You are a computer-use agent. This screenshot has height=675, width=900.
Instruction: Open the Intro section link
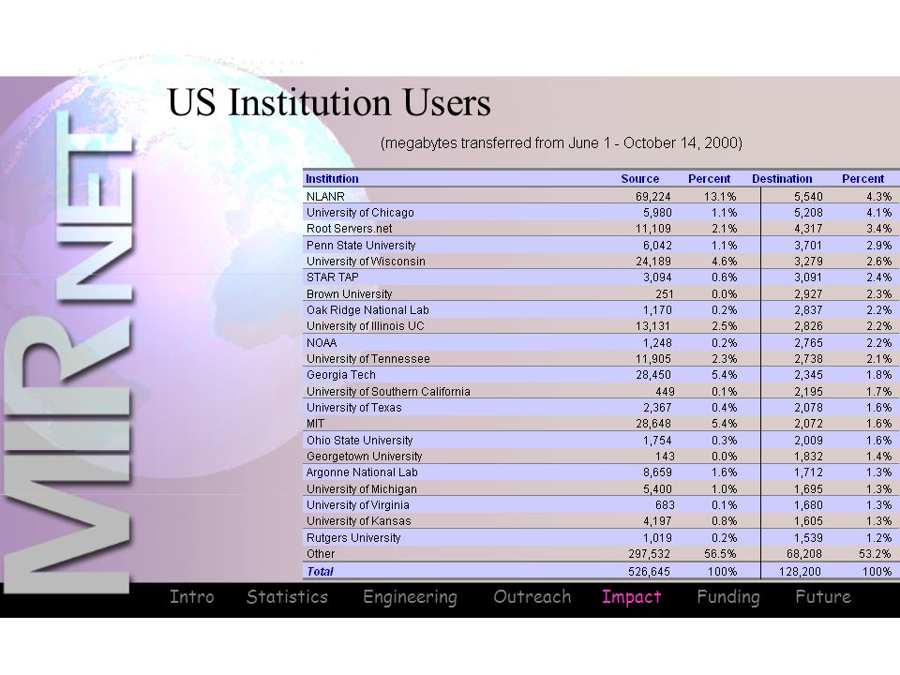tap(191, 597)
